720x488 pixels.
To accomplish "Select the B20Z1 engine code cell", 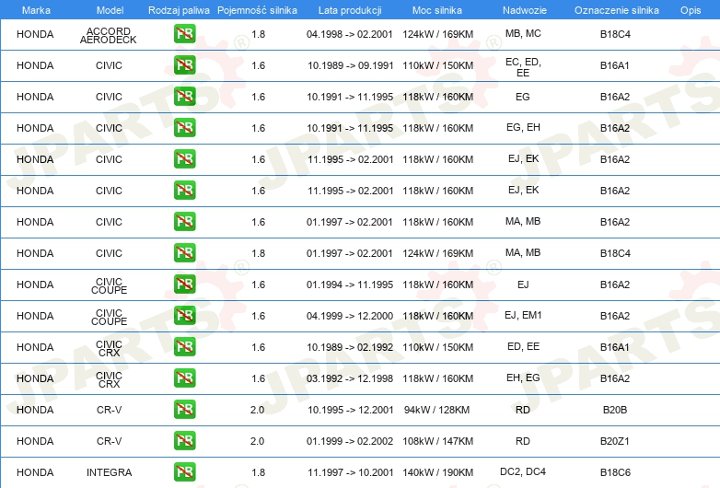I will click(615, 441).
